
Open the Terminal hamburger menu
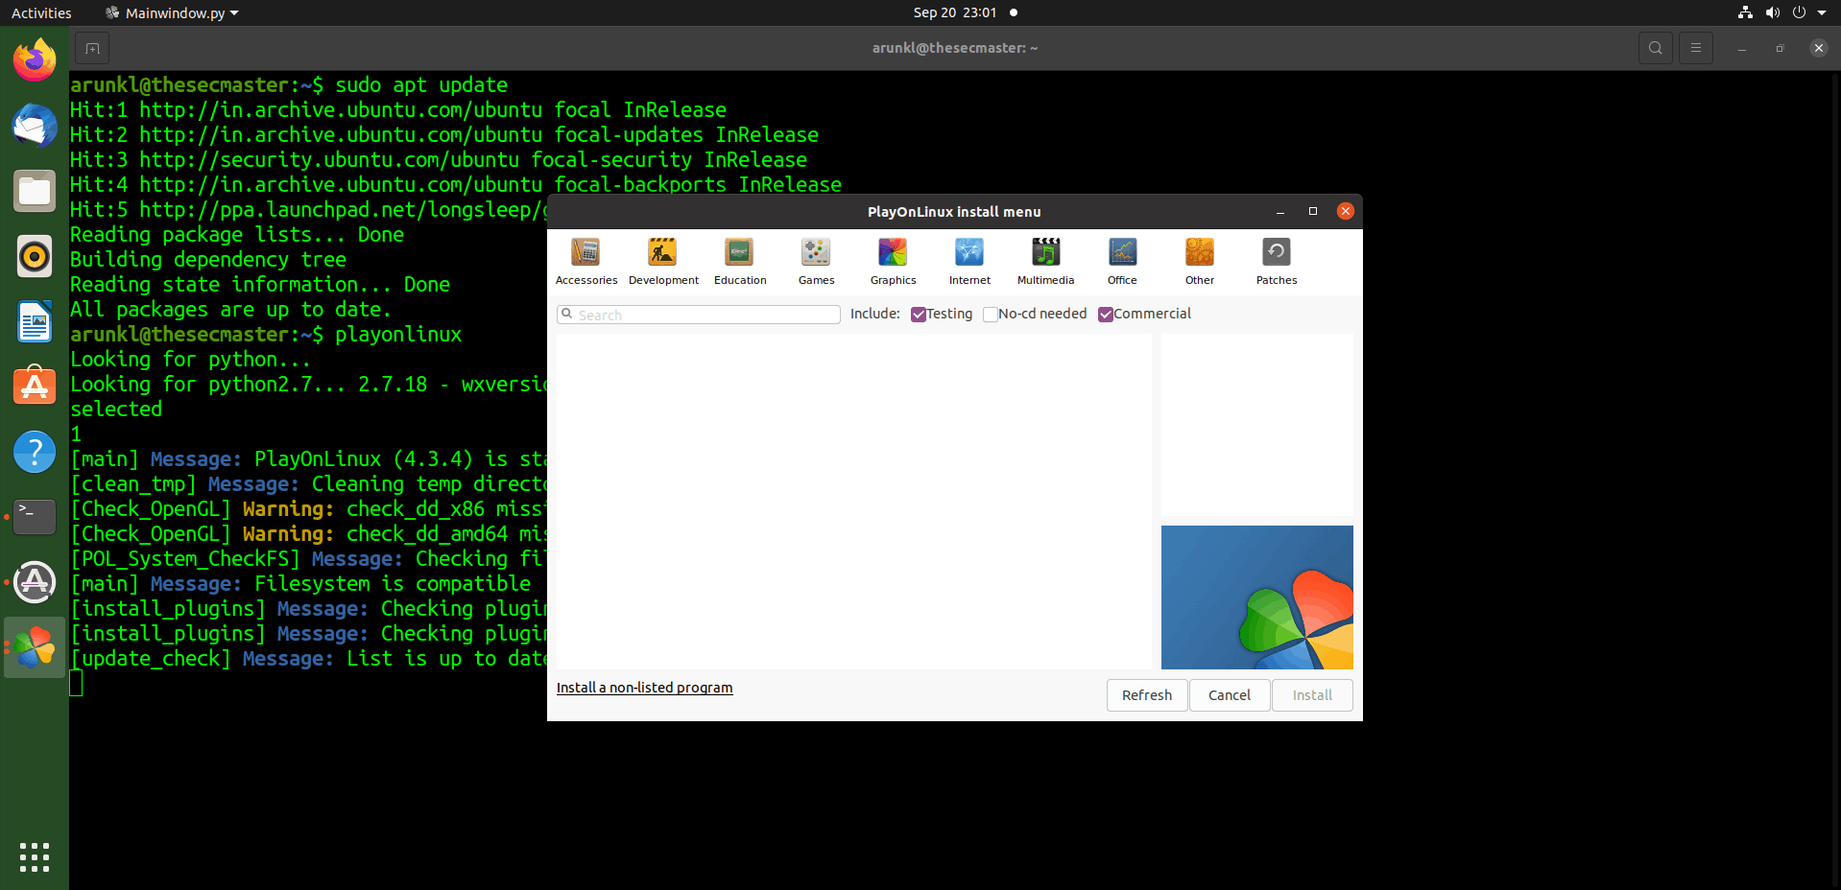click(1696, 48)
